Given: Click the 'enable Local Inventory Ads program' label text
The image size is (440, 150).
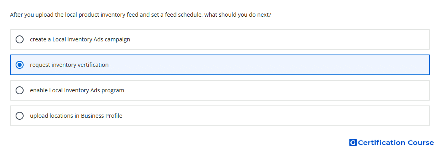Looking at the screenshot, I should click(x=77, y=90).
